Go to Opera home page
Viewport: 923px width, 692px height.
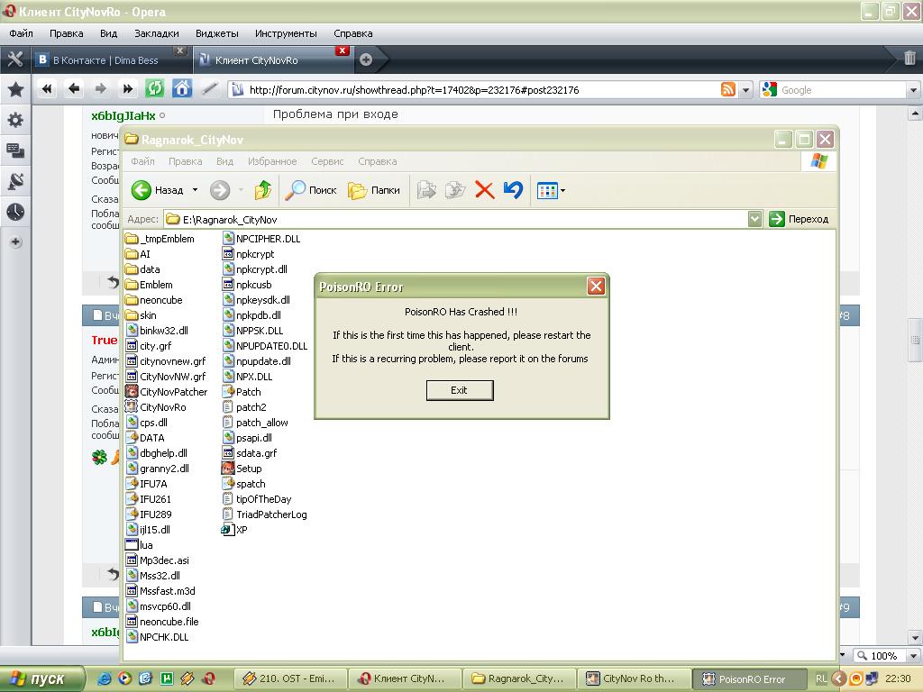point(182,89)
